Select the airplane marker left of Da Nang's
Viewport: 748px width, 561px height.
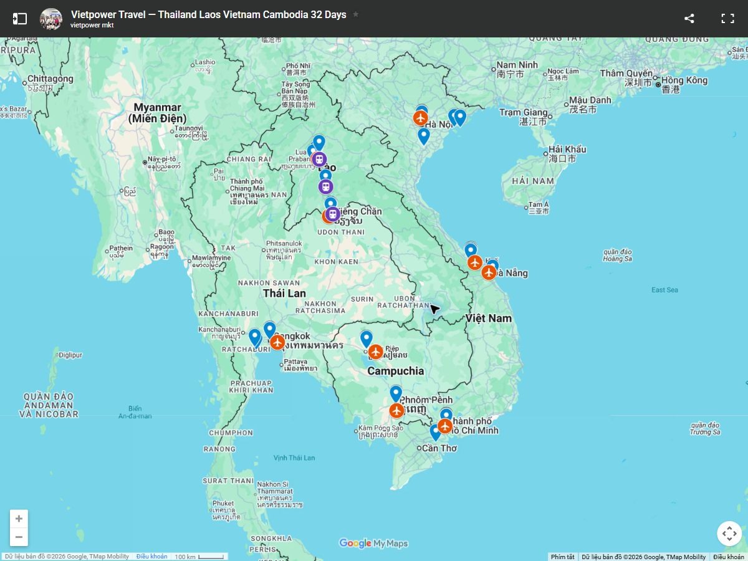pyautogui.click(x=475, y=262)
